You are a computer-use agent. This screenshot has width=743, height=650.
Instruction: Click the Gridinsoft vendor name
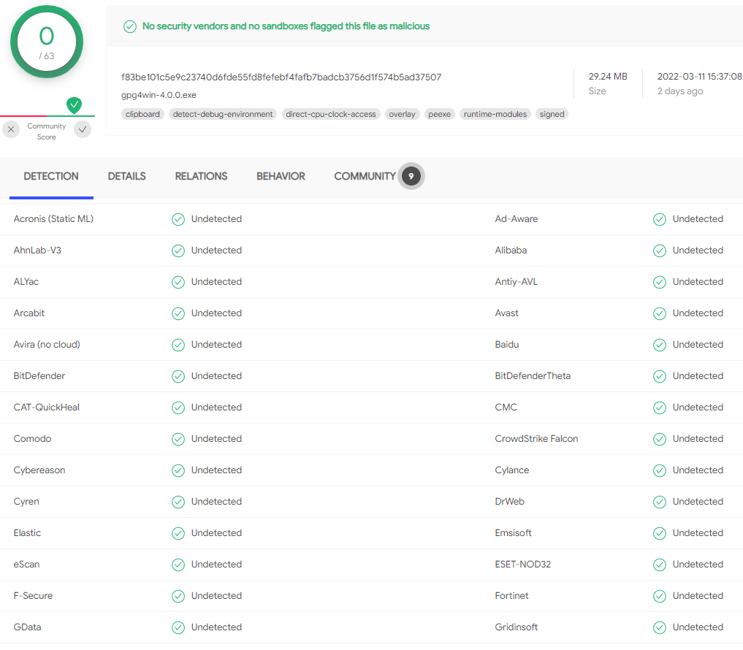[516, 627]
